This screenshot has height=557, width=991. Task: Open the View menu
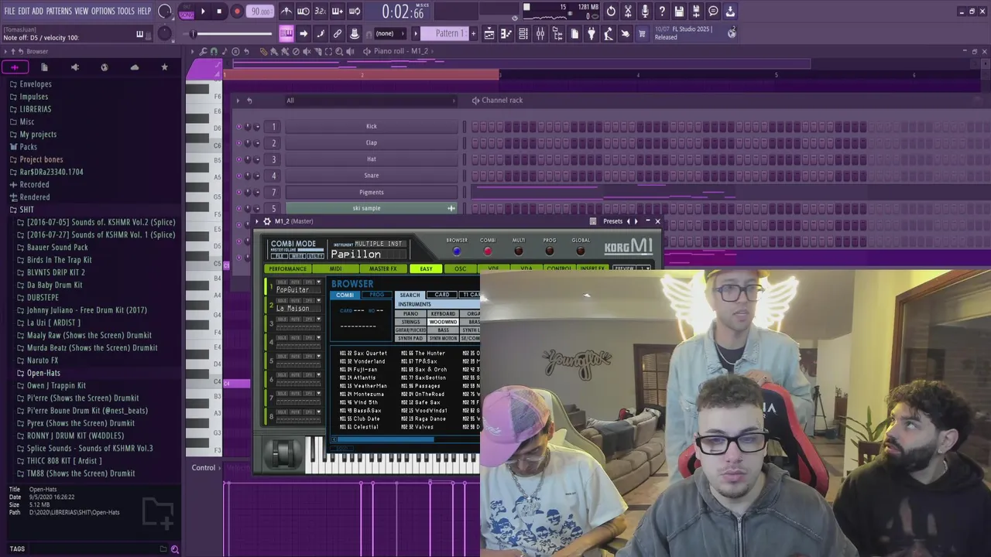81,11
